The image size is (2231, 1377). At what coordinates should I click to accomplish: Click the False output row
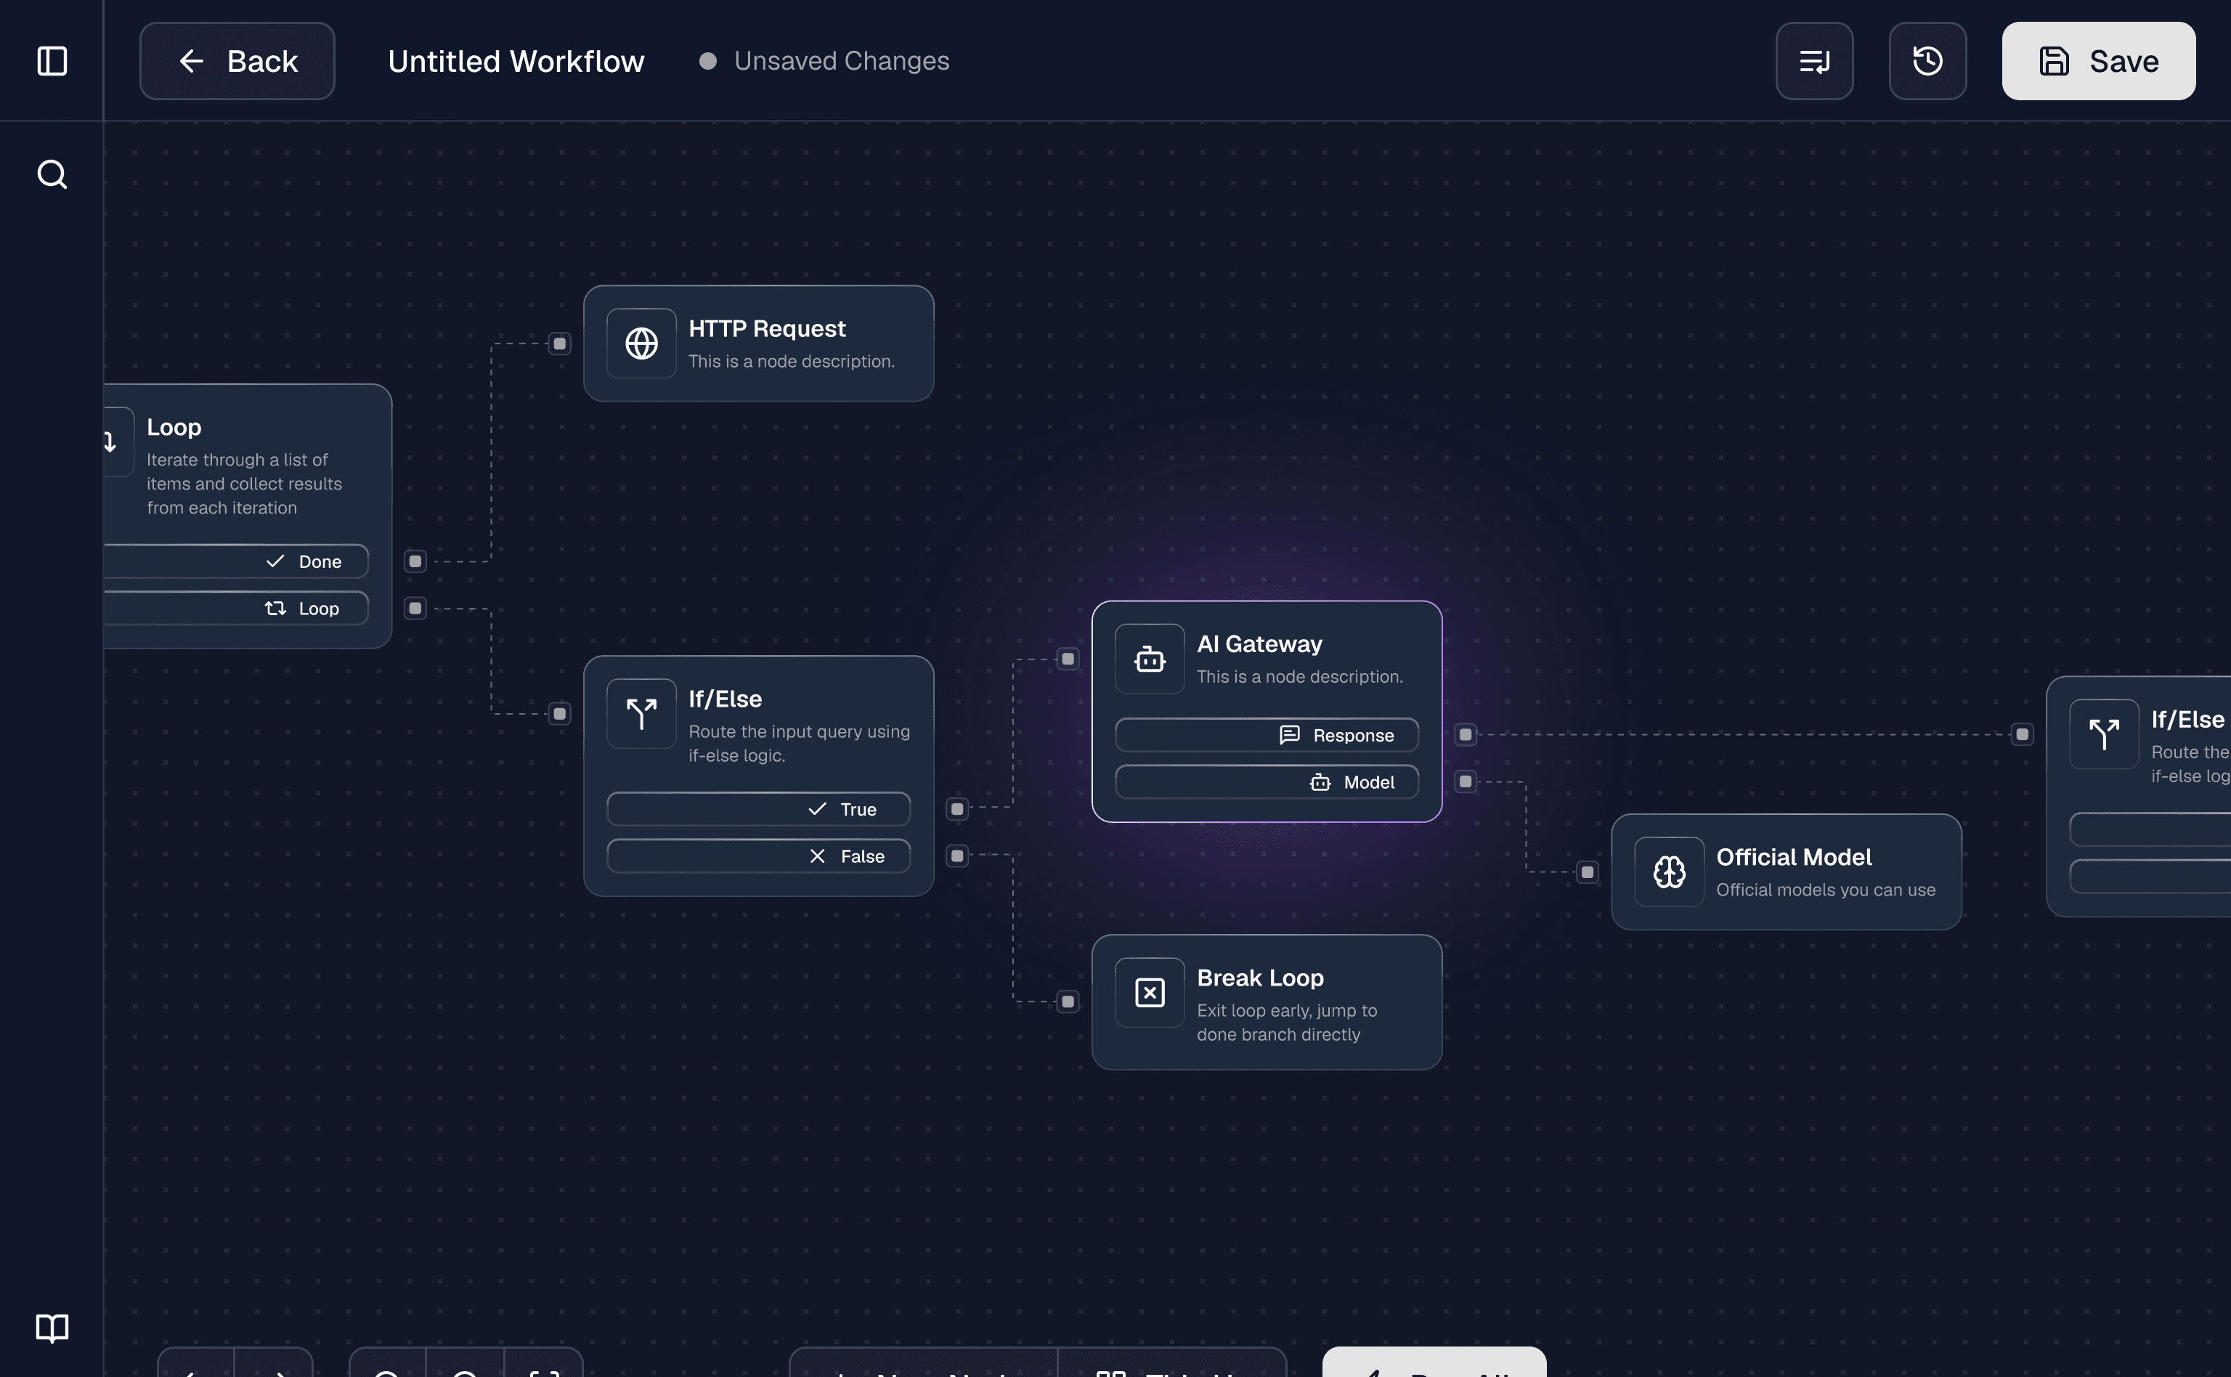click(757, 856)
